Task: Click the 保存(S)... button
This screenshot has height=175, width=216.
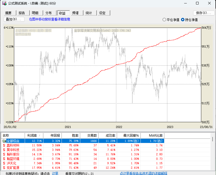Action: pos(204,13)
